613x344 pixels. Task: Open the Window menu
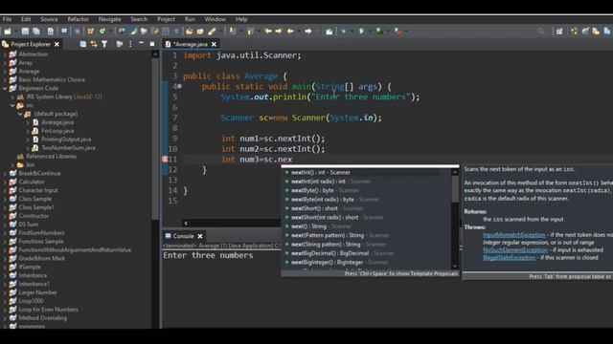coord(215,19)
